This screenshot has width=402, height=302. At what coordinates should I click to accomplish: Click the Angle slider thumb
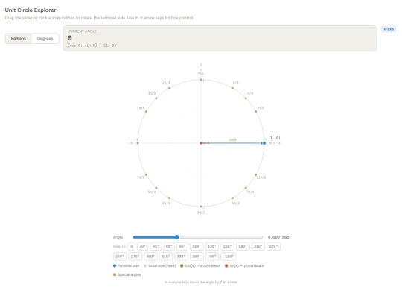pos(176,237)
